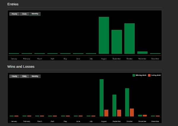Image resolution: width=178 pixels, height=126 pixels.
Task: Select Hourly tab in Entries chart
Action: pyautogui.click(x=15, y=14)
